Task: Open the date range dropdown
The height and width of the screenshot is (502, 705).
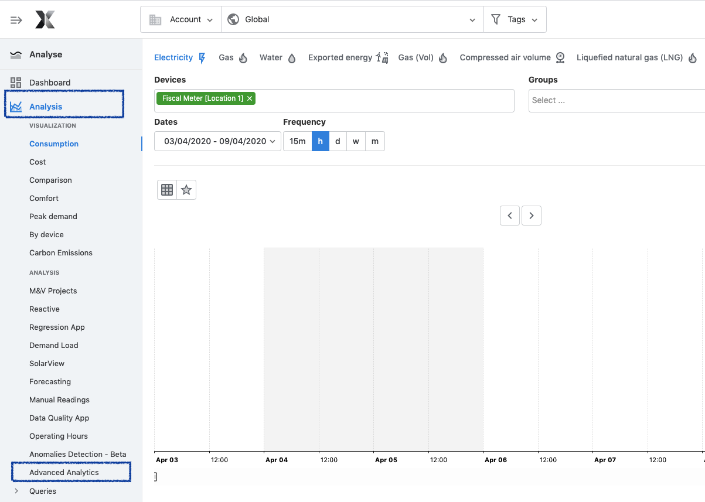Action: pos(217,141)
